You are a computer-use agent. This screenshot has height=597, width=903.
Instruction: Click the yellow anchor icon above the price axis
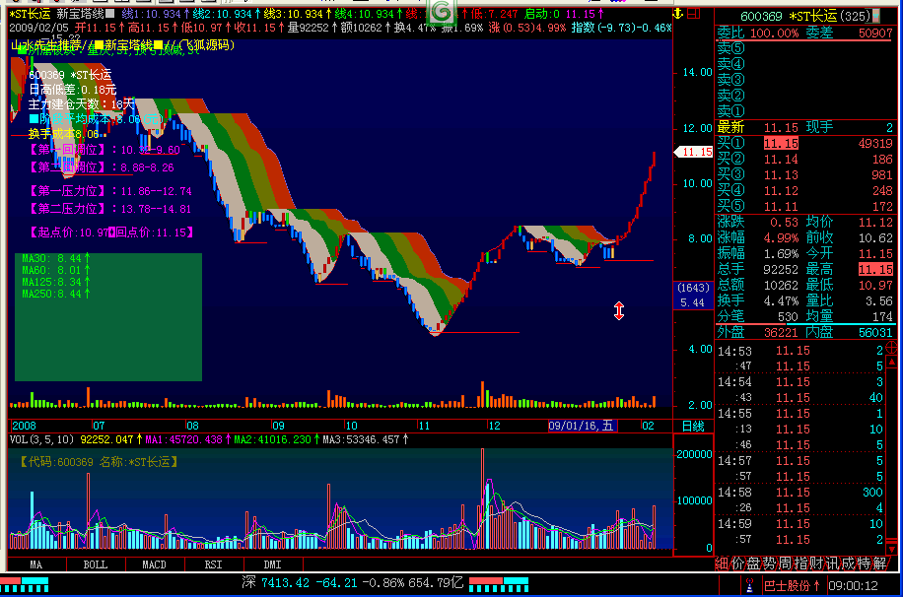[678, 13]
